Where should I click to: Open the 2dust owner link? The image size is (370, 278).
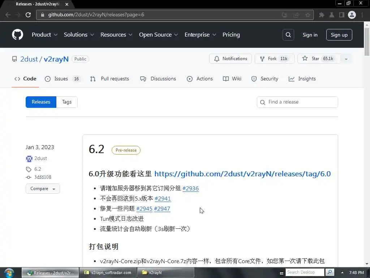click(29, 59)
